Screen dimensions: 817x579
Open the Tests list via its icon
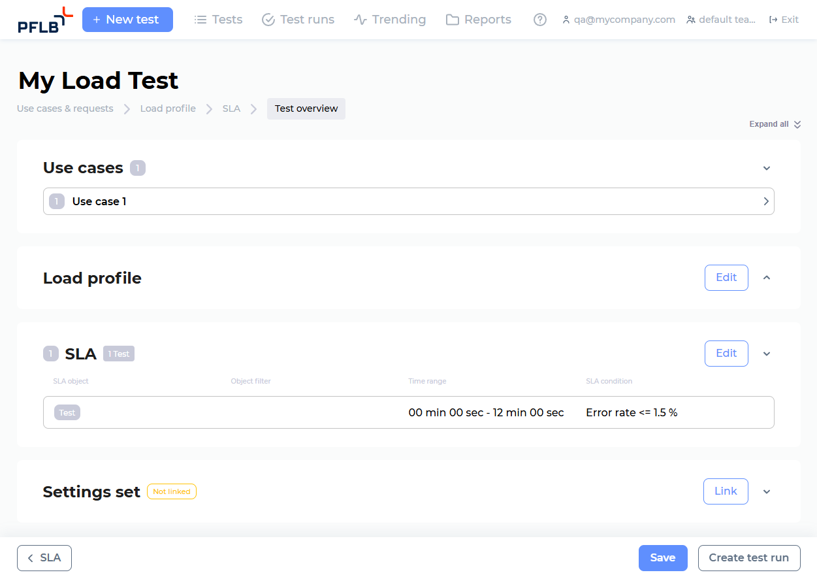tap(200, 19)
